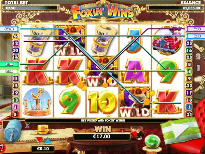This screenshot has width=205, height=154.
Task: Select payline number 4 marker
Action: tap(15, 36)
